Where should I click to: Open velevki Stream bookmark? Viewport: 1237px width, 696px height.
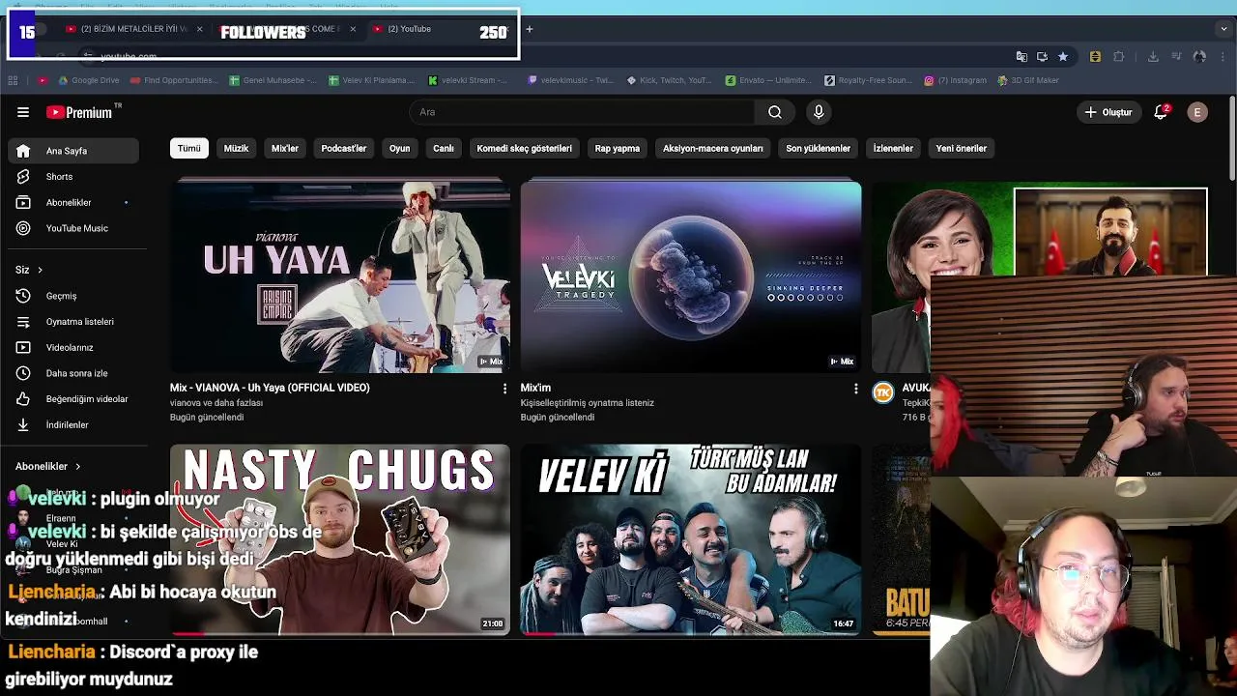tap(468, 80)
